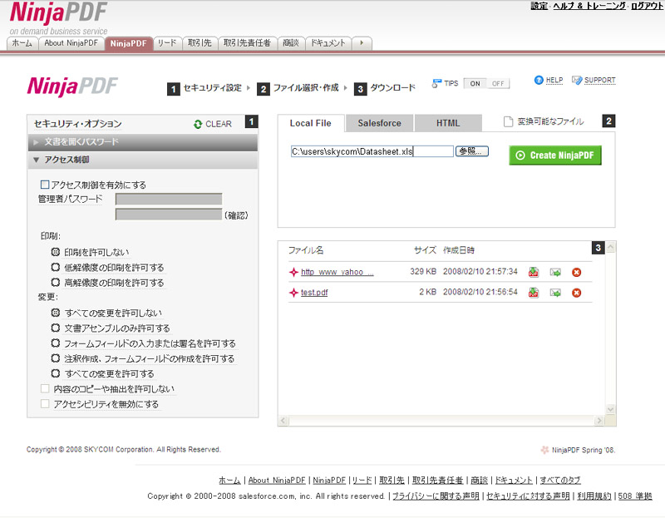Click the 設定 link at top right
The height and width of the screenshot is (518, 665).
pos(539,6)
